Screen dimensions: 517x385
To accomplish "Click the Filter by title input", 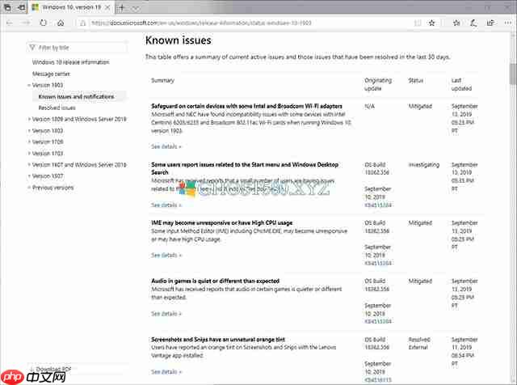I will coord(77,48).
